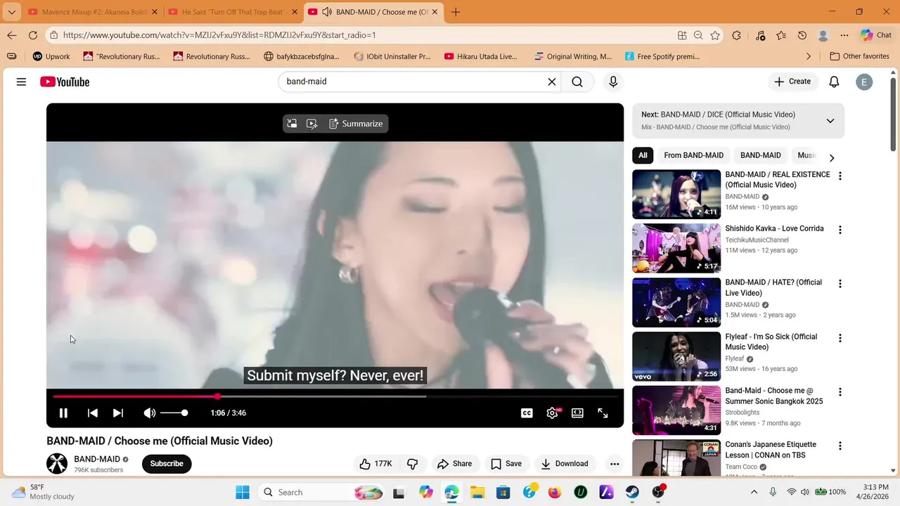Viewport: 900px width, 506px height.
Task: Expand the Next mix playlist panel
Action: [x=830, y=121]
